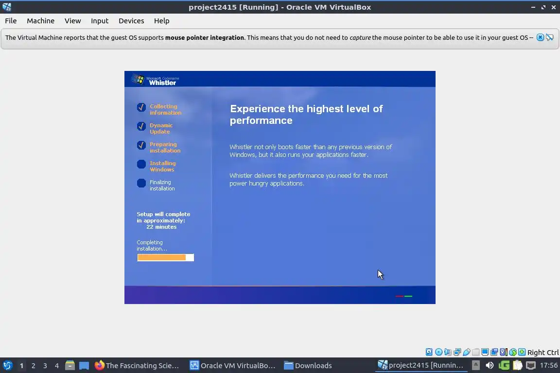Open the clipboard manager tray icon
Screen dimensions: 560x373
(518, 365)
